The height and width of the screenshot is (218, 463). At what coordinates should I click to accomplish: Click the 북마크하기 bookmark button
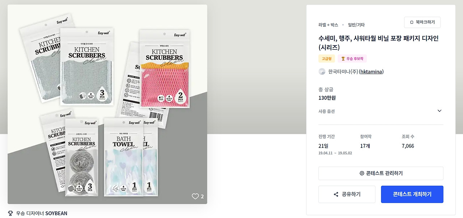click(x=422, y=22)
